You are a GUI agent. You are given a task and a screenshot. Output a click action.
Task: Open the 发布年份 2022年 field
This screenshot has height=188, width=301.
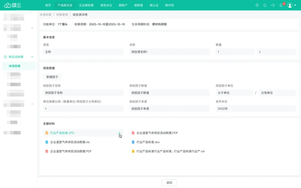click(x=256, y=109)
